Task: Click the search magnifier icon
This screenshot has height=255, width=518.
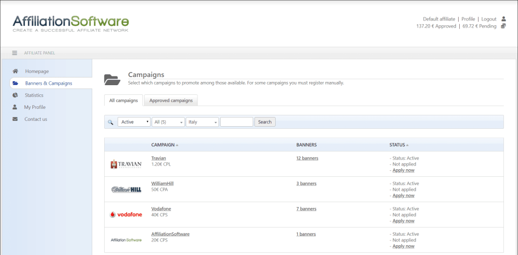Action: pos(111,122)
